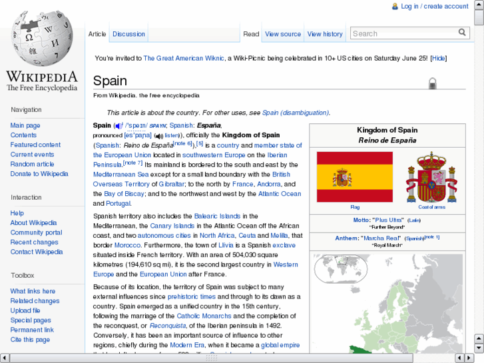
Task: Open the View source tab
Action: [x=283, y=34]
